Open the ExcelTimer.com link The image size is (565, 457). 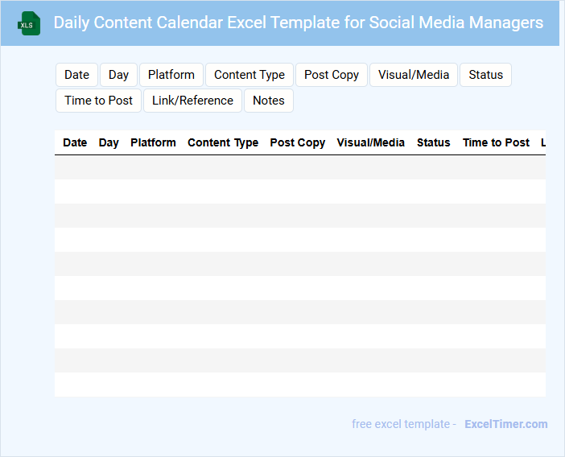click(x=506, y=424)
